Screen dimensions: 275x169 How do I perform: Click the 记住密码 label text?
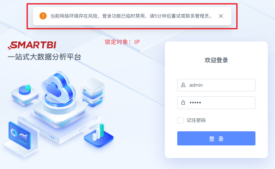(196, 120)
